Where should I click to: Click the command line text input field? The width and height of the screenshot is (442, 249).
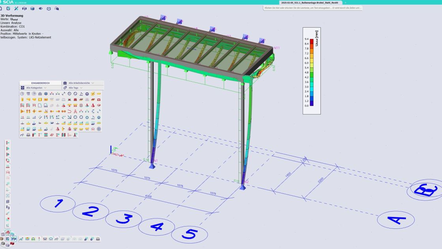click(x=312, y=8)
